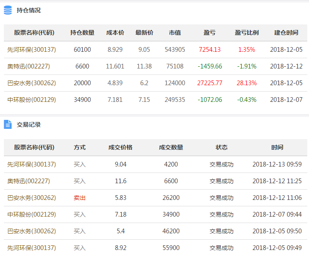Click the open date 2018-12-07
Viewport: 309px width, 253px height.
pos(286,100)
